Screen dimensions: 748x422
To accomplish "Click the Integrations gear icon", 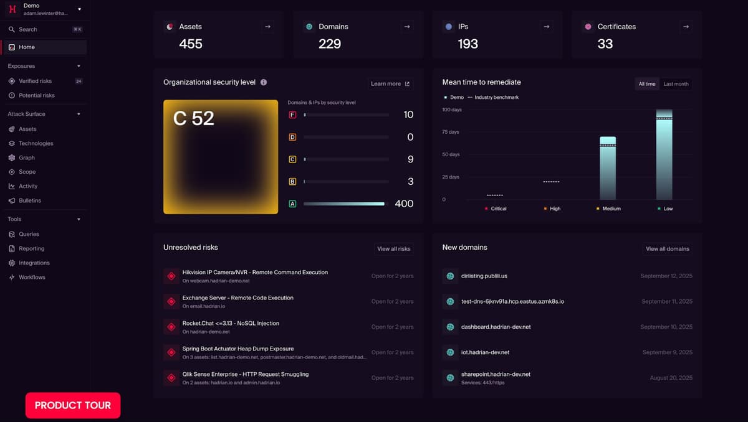I will pos(12,263).
